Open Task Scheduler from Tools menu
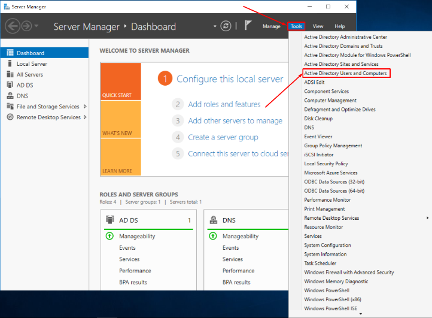Screen dimensions: 432x318 320,263
